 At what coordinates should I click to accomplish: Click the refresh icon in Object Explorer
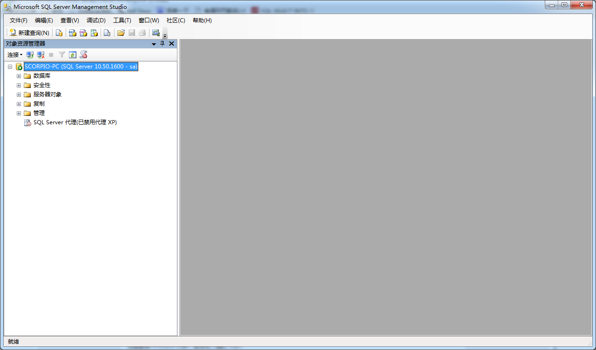(x=73, y=55)
